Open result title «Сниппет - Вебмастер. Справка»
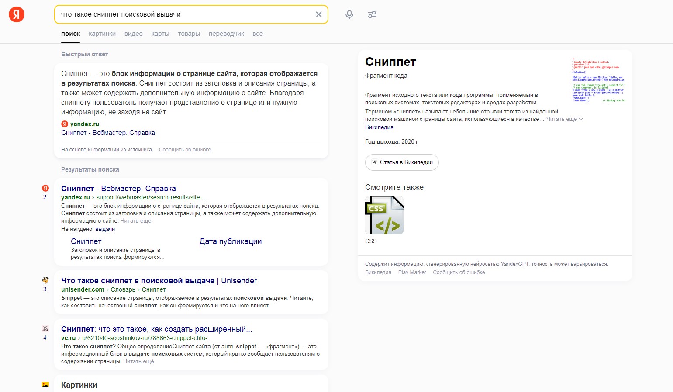The image size is (673, 392). [x=118, y=189]
